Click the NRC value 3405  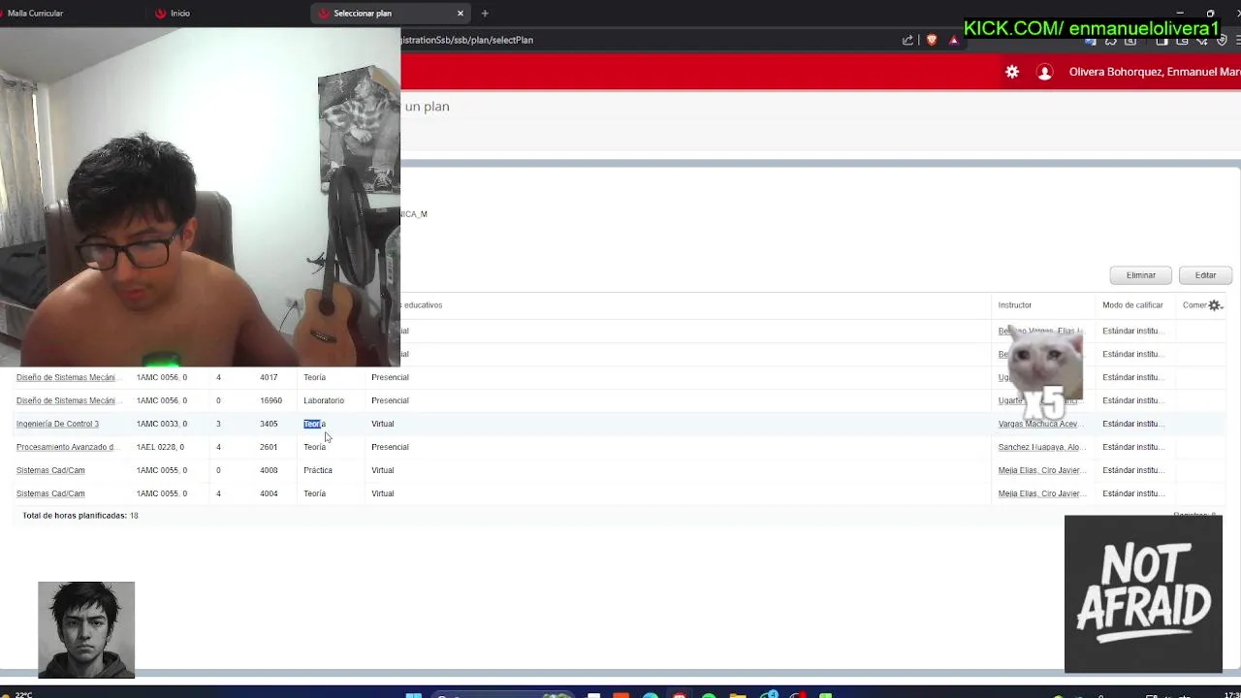(x=269, y=424)
